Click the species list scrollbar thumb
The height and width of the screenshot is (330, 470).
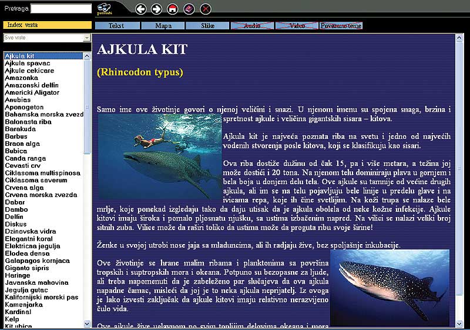87,107
